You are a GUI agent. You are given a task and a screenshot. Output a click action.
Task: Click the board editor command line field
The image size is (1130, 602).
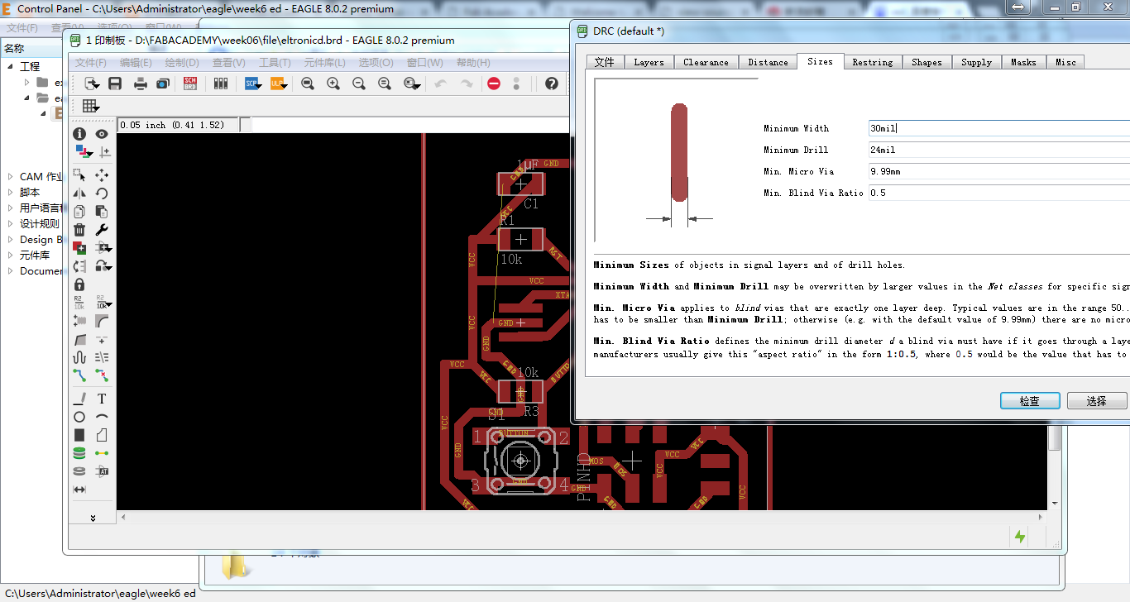point(409,125)
